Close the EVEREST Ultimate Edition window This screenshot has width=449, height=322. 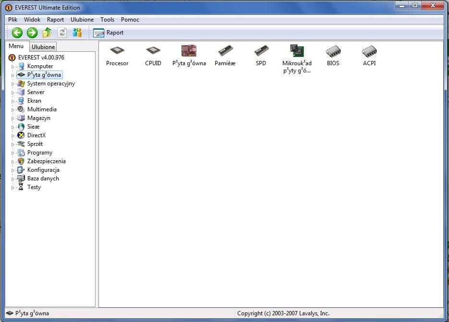click(x=433, y=5)
